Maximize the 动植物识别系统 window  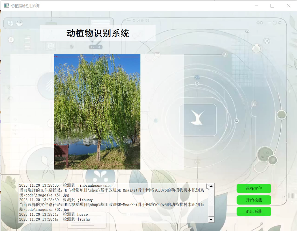click(x=272, y=6)
